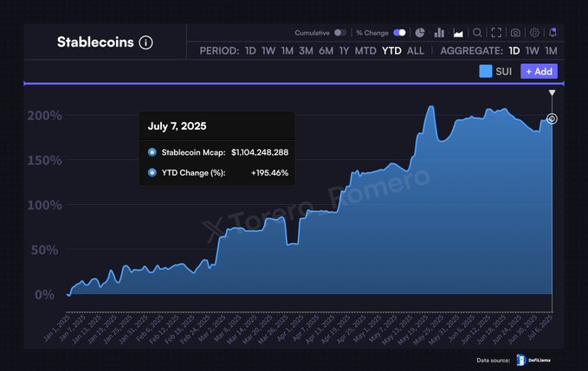588x371 pixels.
Task: Set period to 1Y
Action: 344,51
